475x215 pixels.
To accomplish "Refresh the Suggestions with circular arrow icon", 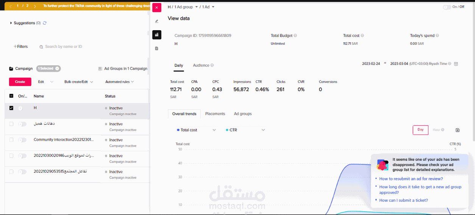I will click(45, 23).
